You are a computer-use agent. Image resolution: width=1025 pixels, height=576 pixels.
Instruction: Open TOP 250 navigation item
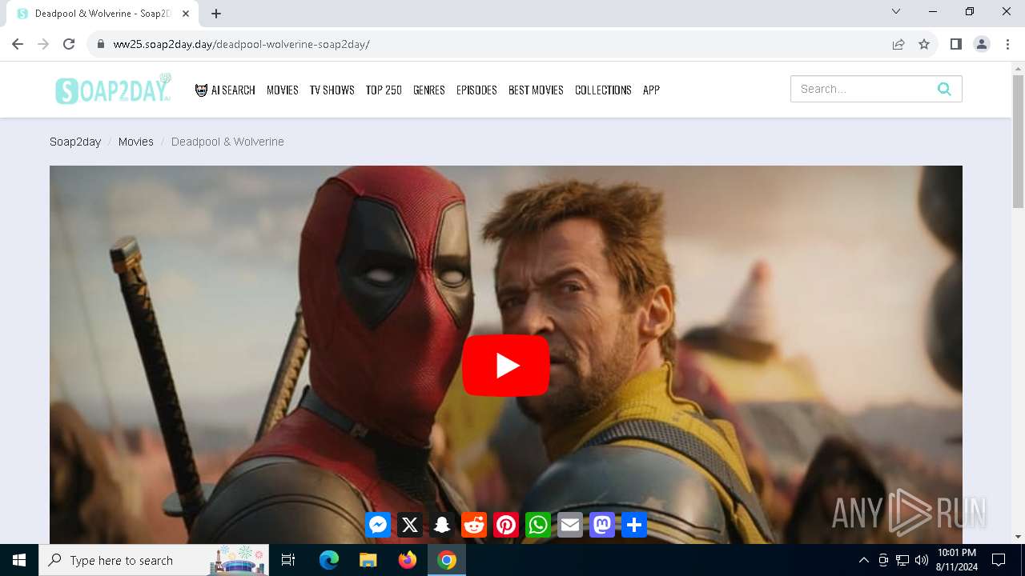[x=384, y=90]
